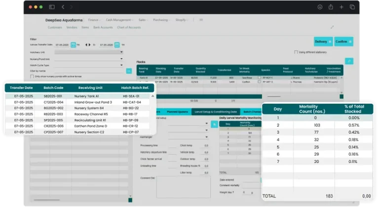Click horizontal scrollbar under Flocks table

(x=273, y=96)
